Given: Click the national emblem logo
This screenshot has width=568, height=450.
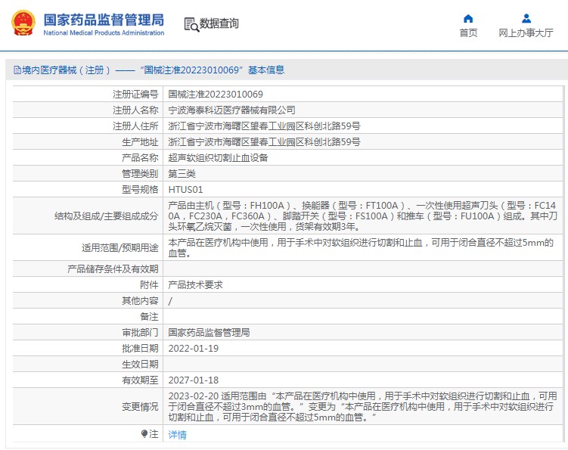Looking at the screenshot, I should coord(23,23).
